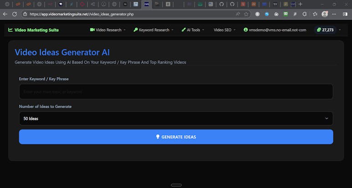Open the Number of Ideas dropdown

click(176, 119)
